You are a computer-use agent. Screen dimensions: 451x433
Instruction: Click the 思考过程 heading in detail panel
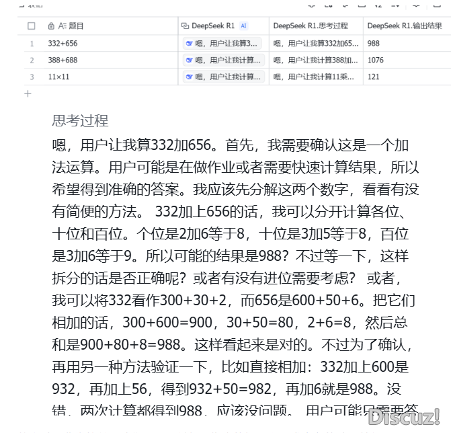click(x=80, y=121)
